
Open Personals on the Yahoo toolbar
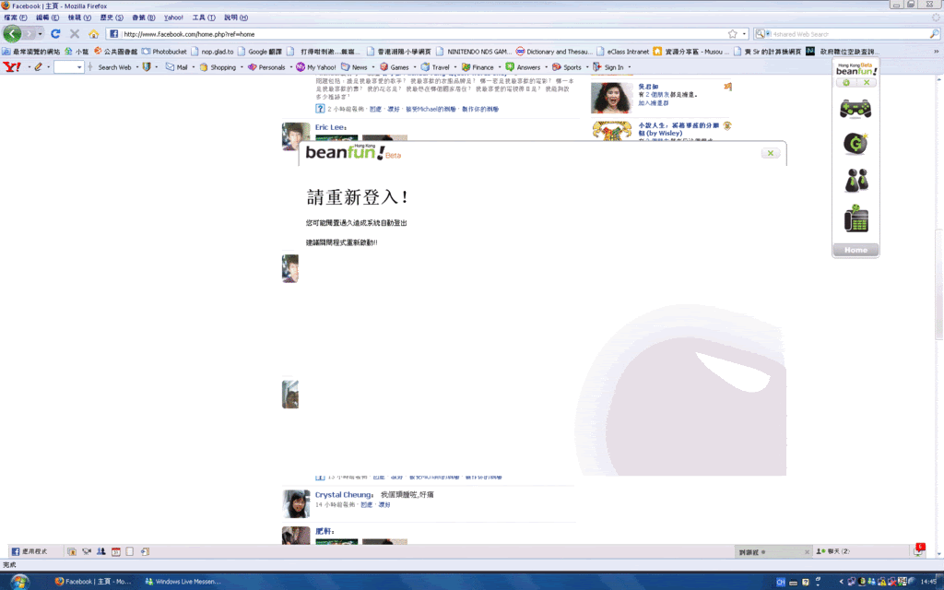point(266,66)
